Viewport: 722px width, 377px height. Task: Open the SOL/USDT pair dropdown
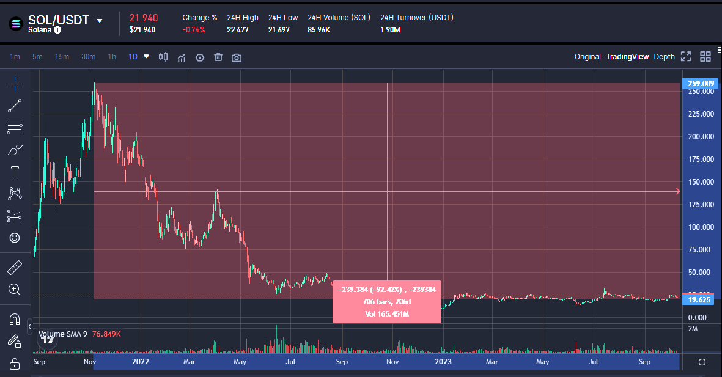pyautogui.click(x=100, y=21)
